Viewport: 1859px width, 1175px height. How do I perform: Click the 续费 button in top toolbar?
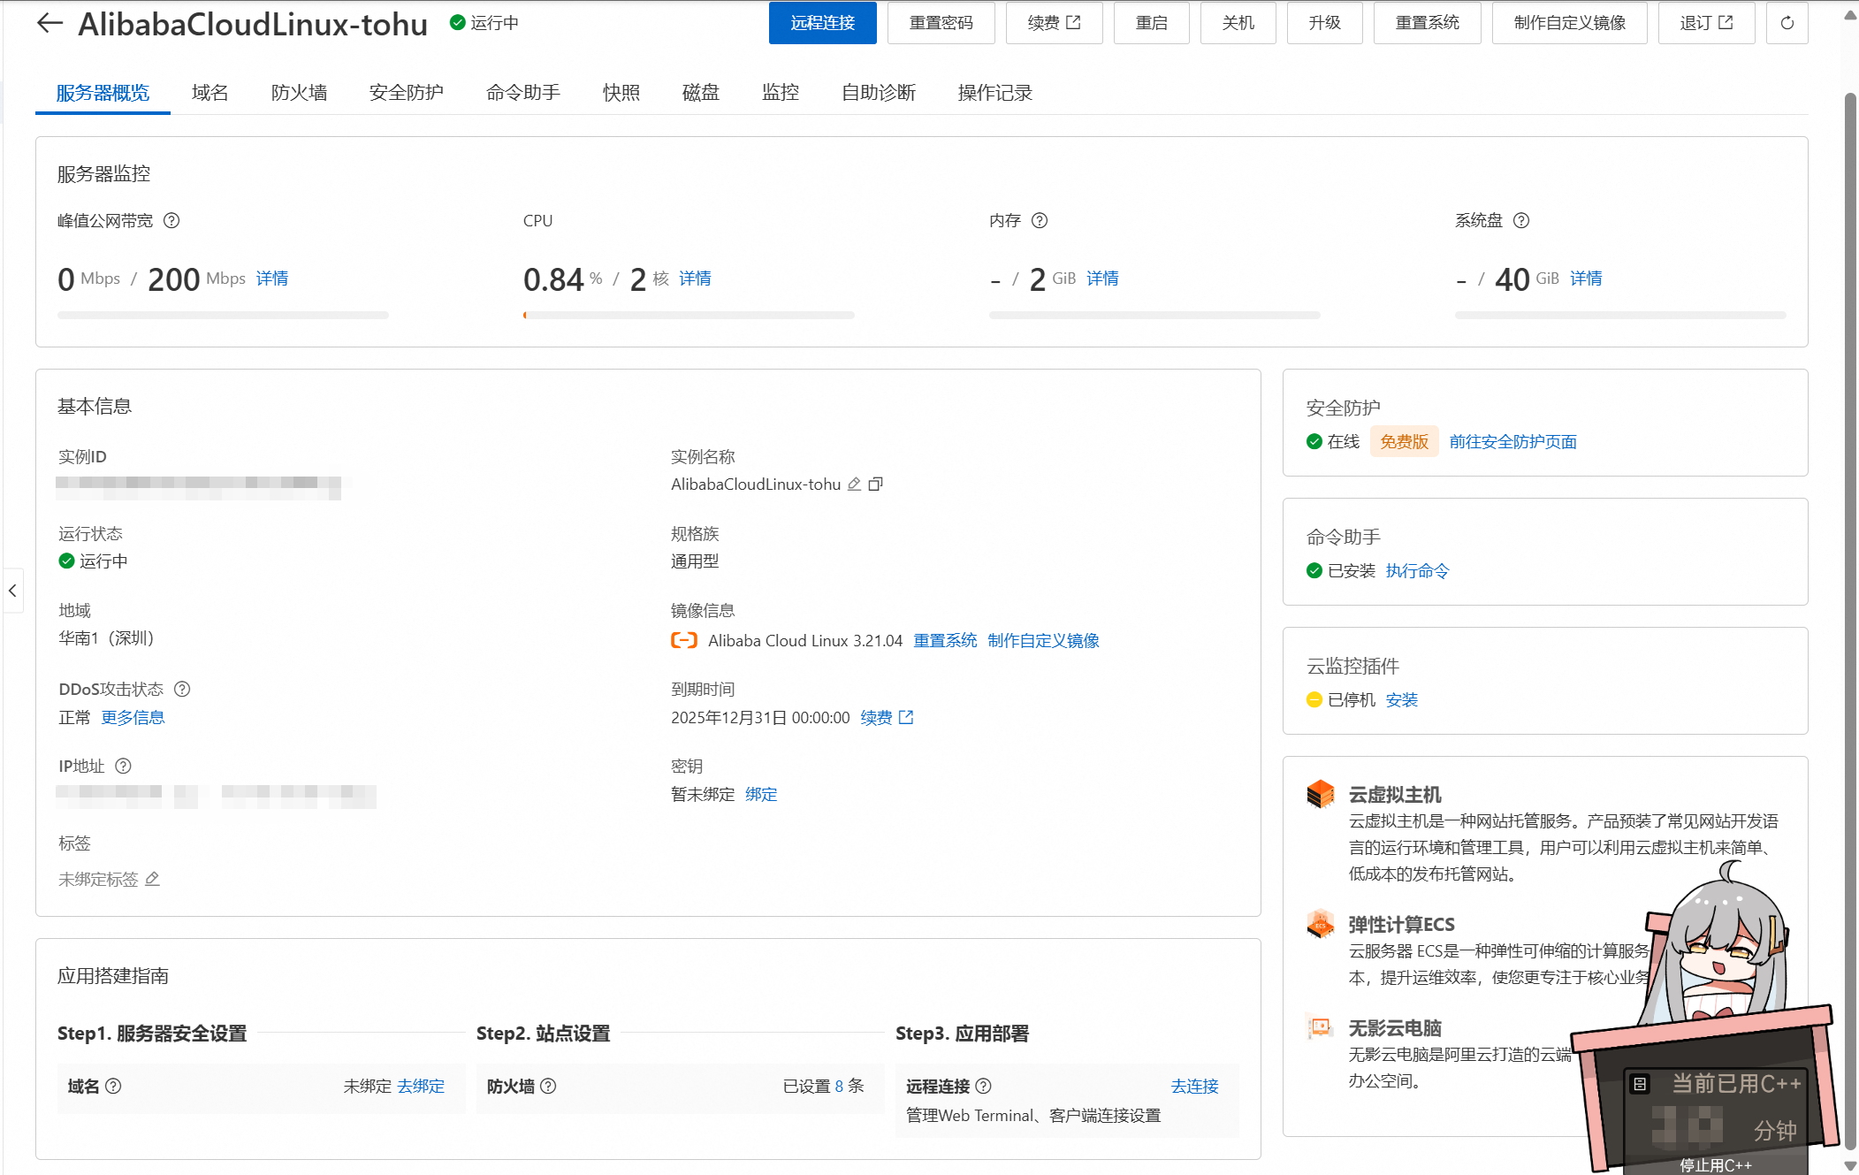(x=1055, y=23)
